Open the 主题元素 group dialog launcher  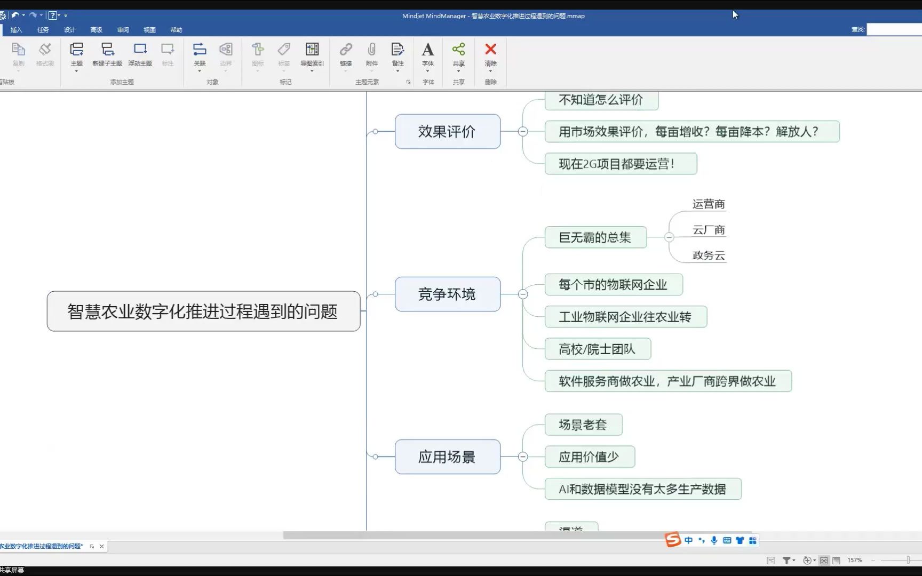[x=408, y=82]
